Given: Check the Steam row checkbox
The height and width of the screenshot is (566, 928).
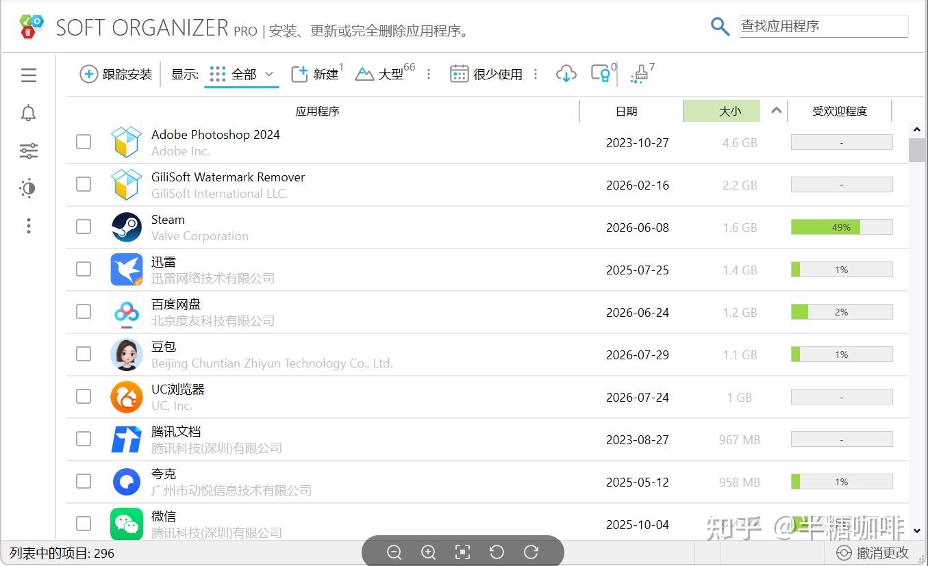Looking at the screenshot, I should click(84, 227).
